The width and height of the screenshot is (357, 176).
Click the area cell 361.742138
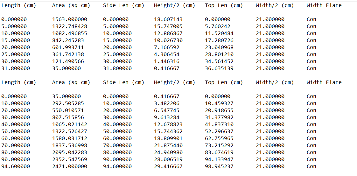tap(68, 54)
